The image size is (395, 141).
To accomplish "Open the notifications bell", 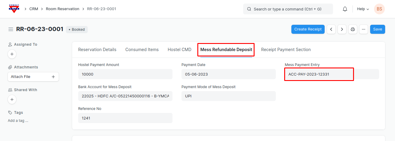I will 345,9.
